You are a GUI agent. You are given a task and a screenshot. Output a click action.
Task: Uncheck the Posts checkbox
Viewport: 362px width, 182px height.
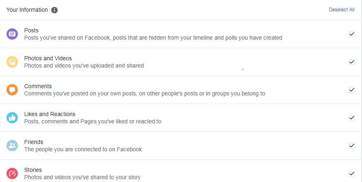pyautogui.click(x=352, y=34)
